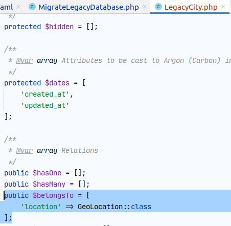Click the $dates variable name
The height and width of the screenshot is (226, 231).
[x=57, y=83]
